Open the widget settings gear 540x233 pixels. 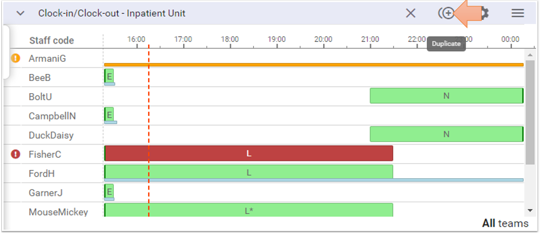pos(483,13)
